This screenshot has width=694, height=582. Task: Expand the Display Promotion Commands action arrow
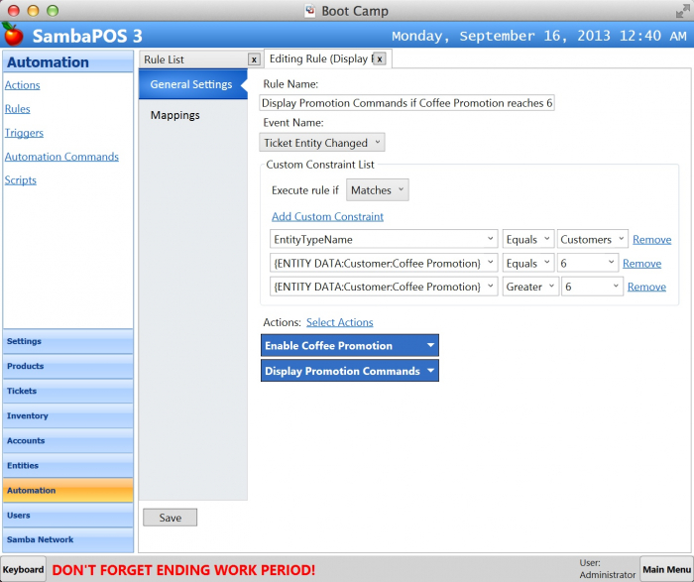coord(430,371)
